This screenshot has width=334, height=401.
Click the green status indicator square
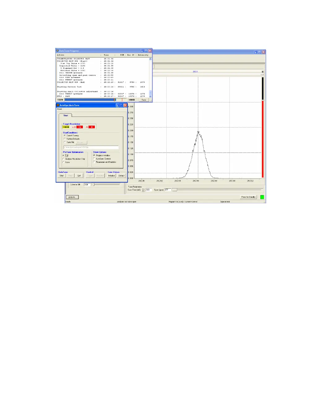coord(262,197)
